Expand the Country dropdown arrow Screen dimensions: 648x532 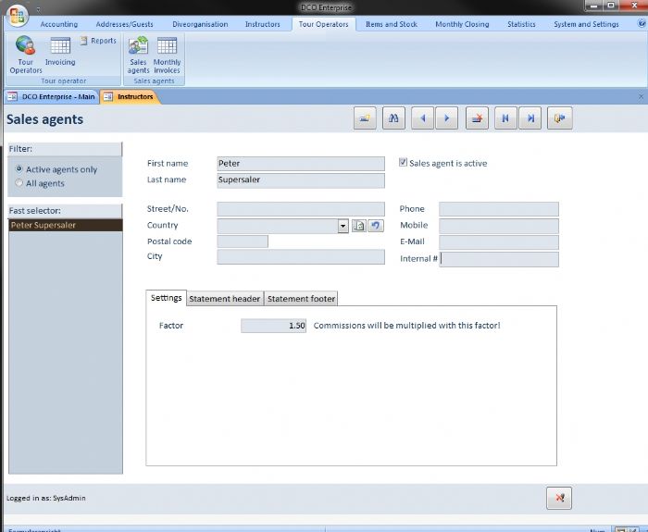[343, 226]
